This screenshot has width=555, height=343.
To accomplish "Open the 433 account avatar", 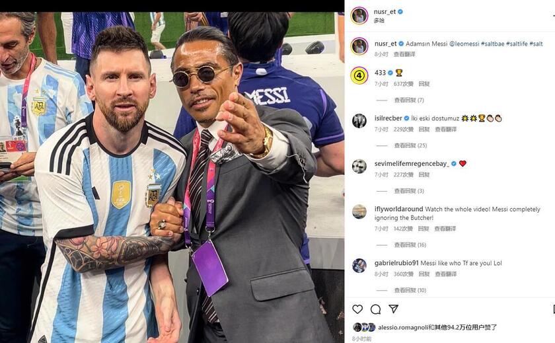I will [x=359, y=75].
